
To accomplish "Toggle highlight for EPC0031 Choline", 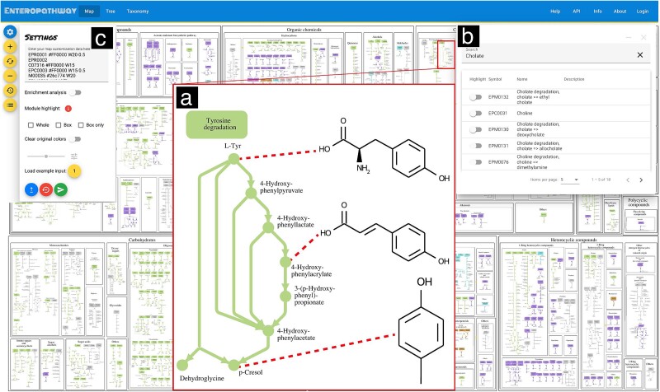I will [476, 114].
